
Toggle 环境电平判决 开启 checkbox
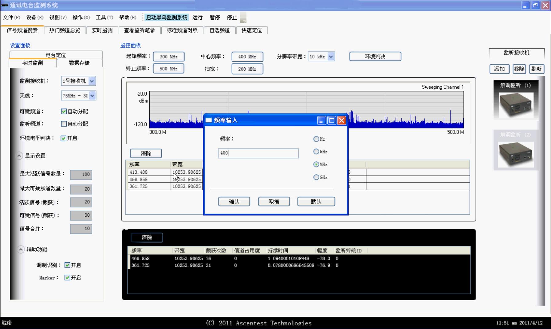[x=64, y=138]
